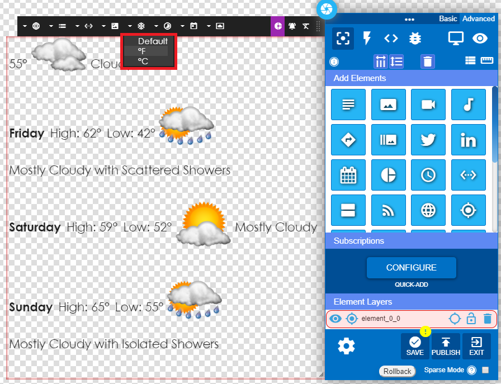This screenshot has height=384, width=501.
Task: Add a Twitter element
Action: [x=428, y=139]
